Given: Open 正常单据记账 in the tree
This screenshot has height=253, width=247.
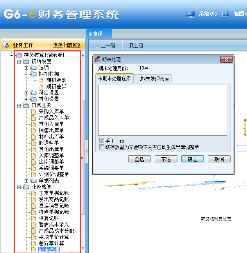Looking at the screenshot, I should (x=54, y=193).
